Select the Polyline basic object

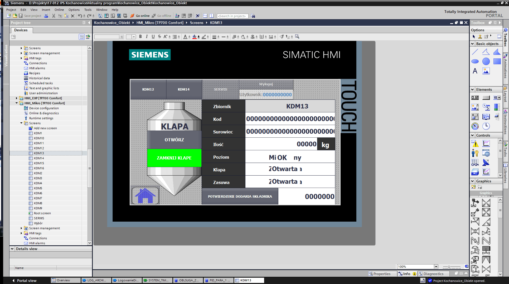click(486, 52)
